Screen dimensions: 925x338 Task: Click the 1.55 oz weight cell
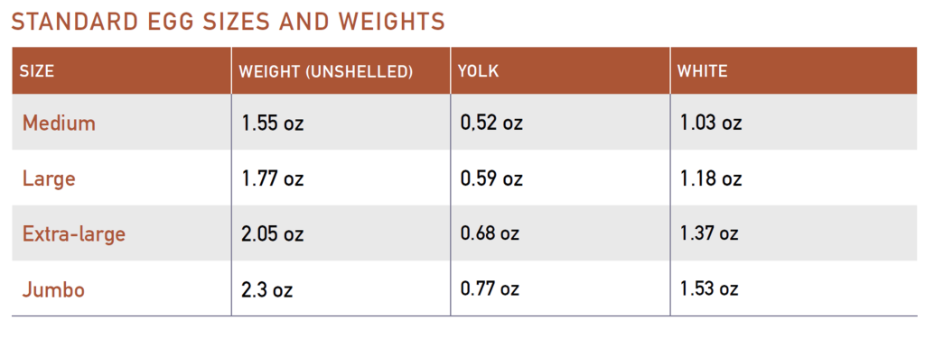tap(273, 123)
